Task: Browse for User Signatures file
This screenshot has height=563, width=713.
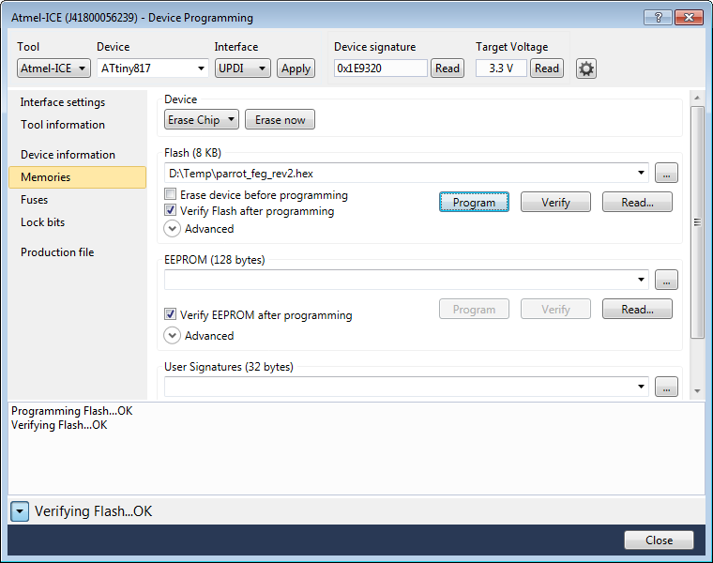Action: click(x=666, y=387)
